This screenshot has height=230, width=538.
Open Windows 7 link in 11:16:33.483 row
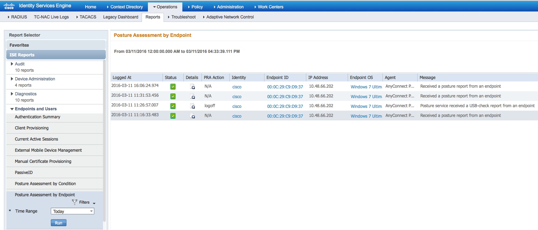(366, 116)
